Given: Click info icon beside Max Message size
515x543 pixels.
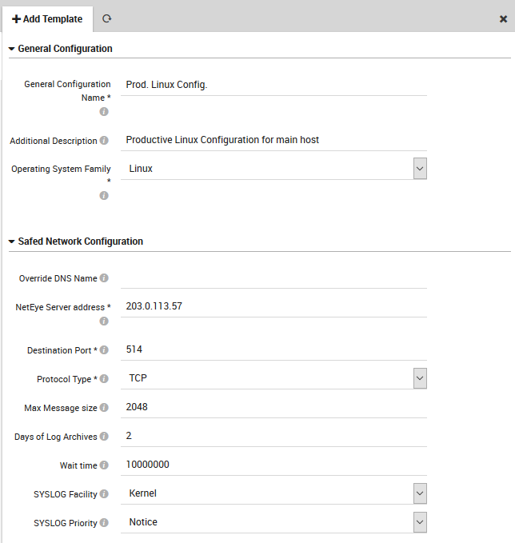Looking at the screenshot, I should tap(104, 408).
